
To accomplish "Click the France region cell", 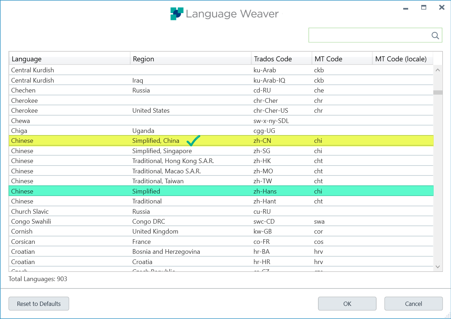I will (x=142, y=242).
